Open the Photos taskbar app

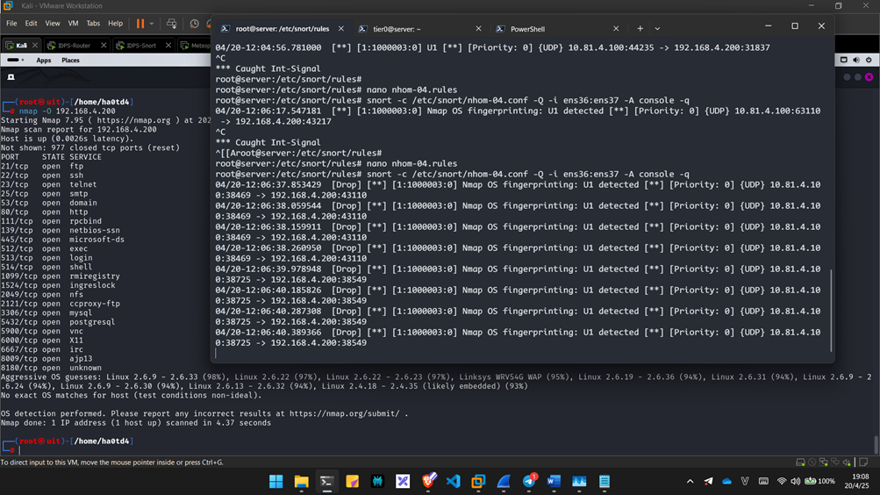pyautogui.click(x=579, y=481)
